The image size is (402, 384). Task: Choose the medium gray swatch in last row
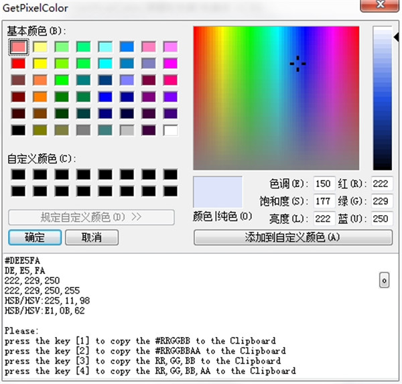click(83, 130)
